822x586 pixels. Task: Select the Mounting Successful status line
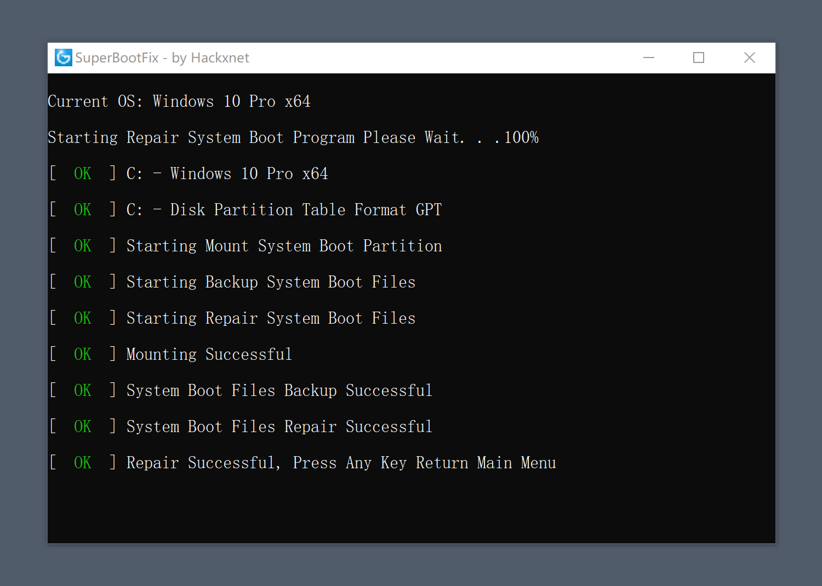click(209, 354)
